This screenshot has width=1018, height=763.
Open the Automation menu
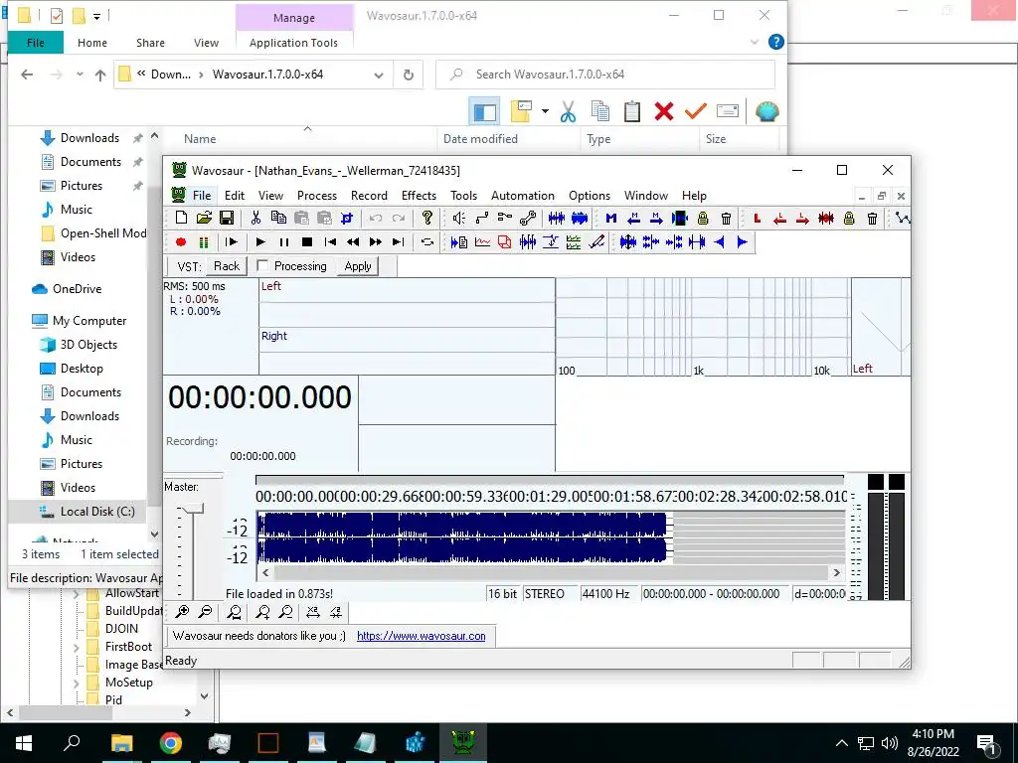point(523,196)
